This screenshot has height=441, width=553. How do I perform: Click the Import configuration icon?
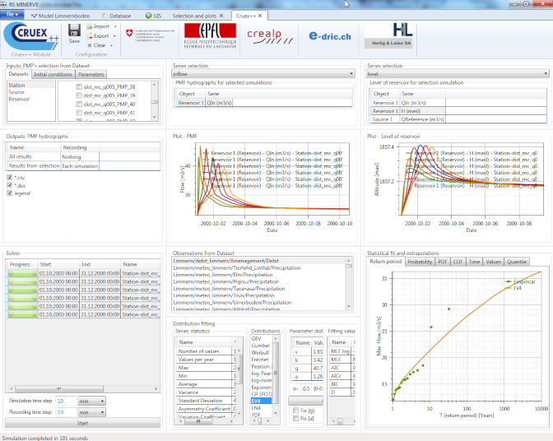coord(90,26)
